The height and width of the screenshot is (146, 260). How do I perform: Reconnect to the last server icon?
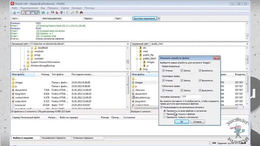point(61,13)
